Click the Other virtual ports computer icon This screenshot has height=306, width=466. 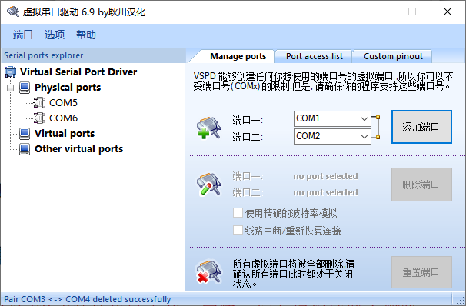pyautogui.click(x=25, y=149)
